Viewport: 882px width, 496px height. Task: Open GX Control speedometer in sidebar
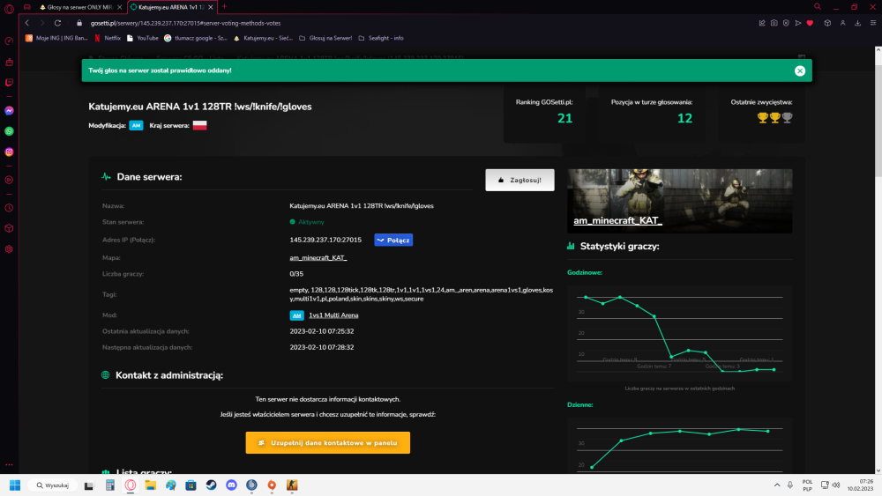pos(9,41)
